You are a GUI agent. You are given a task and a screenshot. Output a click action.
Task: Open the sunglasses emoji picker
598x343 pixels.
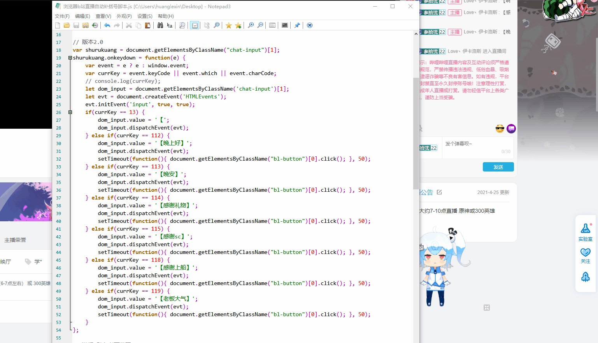pyautogui.click(x=500, y=129)
